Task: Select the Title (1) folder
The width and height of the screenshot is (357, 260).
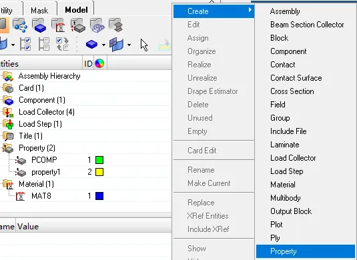Action: 31,136
